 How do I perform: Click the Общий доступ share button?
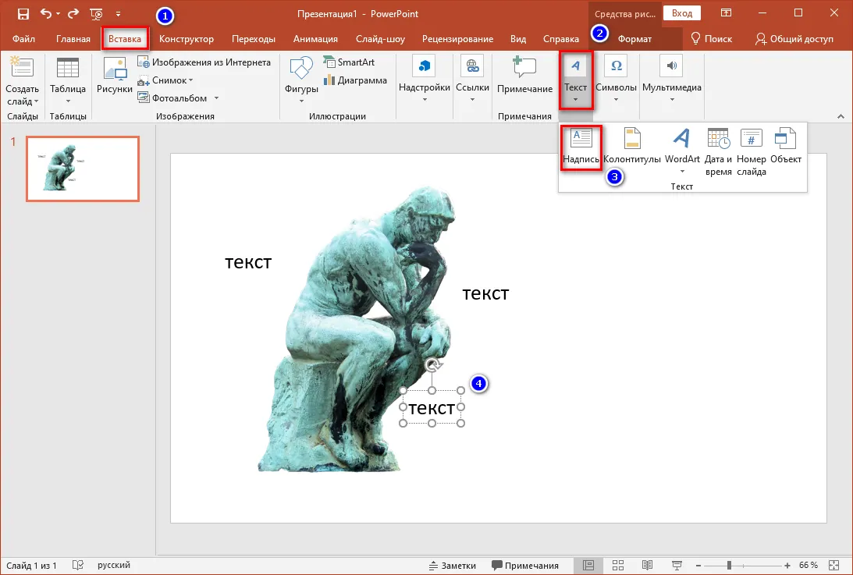(x=794, y=39)
